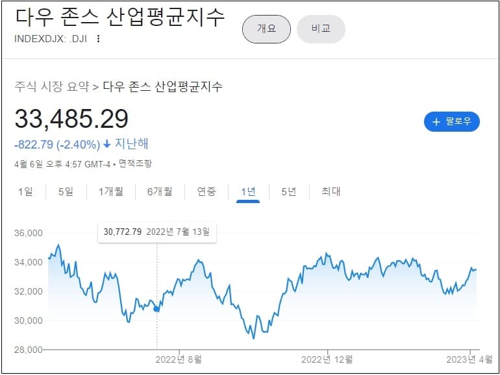The height and width of the screenshot is (375, 500).
Task: Click the blue data point marker on chart
Action: tap(156, 309)
